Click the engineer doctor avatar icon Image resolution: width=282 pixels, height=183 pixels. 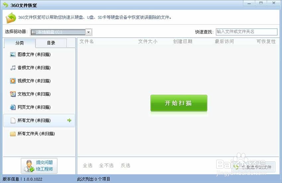pyautogui.click(x=29, y=166)
